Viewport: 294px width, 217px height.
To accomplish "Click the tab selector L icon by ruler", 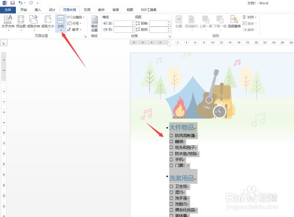I will (x=4, y=43).
